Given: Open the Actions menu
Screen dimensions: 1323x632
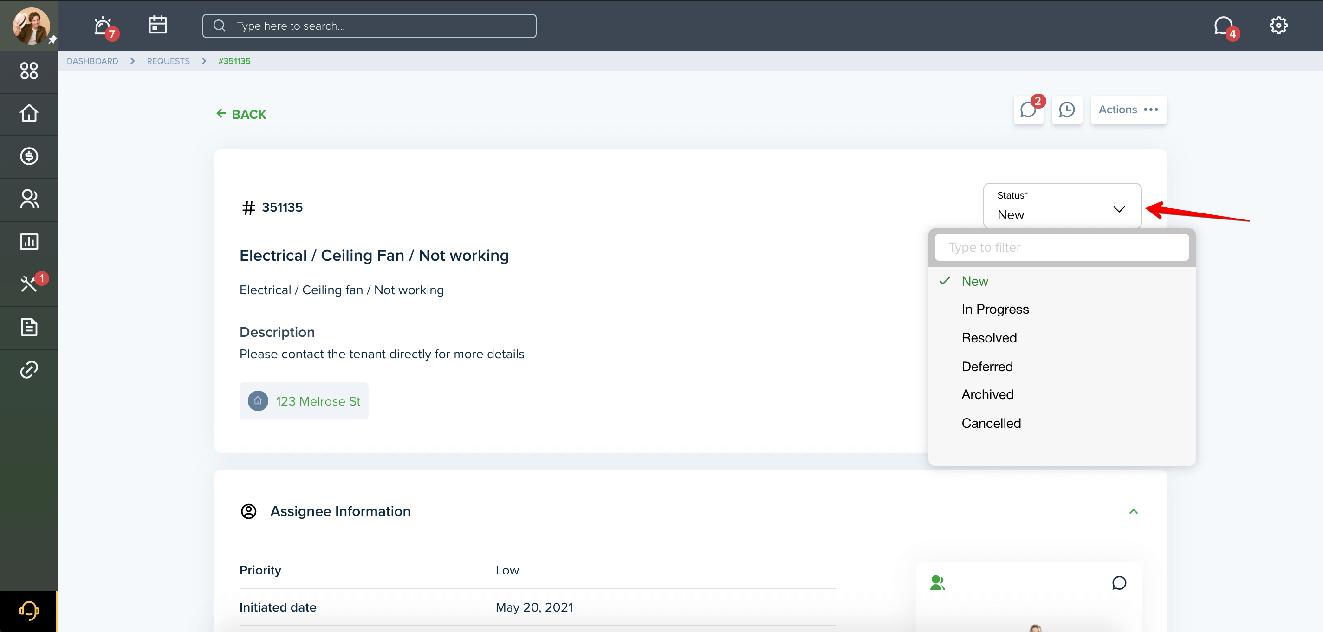Looking at the screenshot, I should click(1128, 110).
